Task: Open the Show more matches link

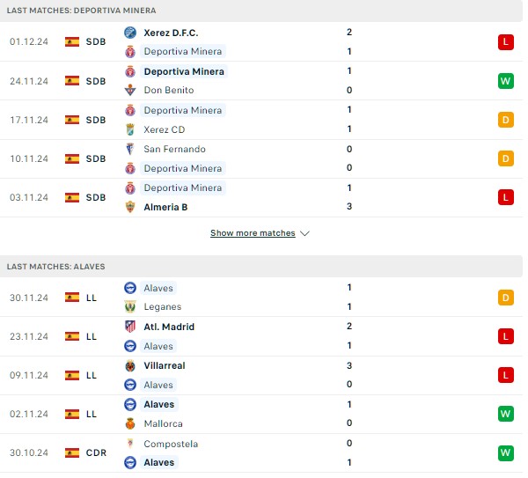Action: (x=253, y=233)
